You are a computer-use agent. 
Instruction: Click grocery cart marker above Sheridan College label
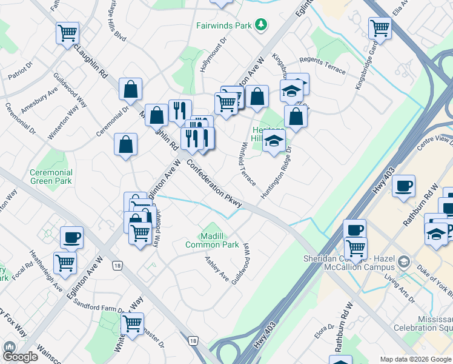click(356, 249)
